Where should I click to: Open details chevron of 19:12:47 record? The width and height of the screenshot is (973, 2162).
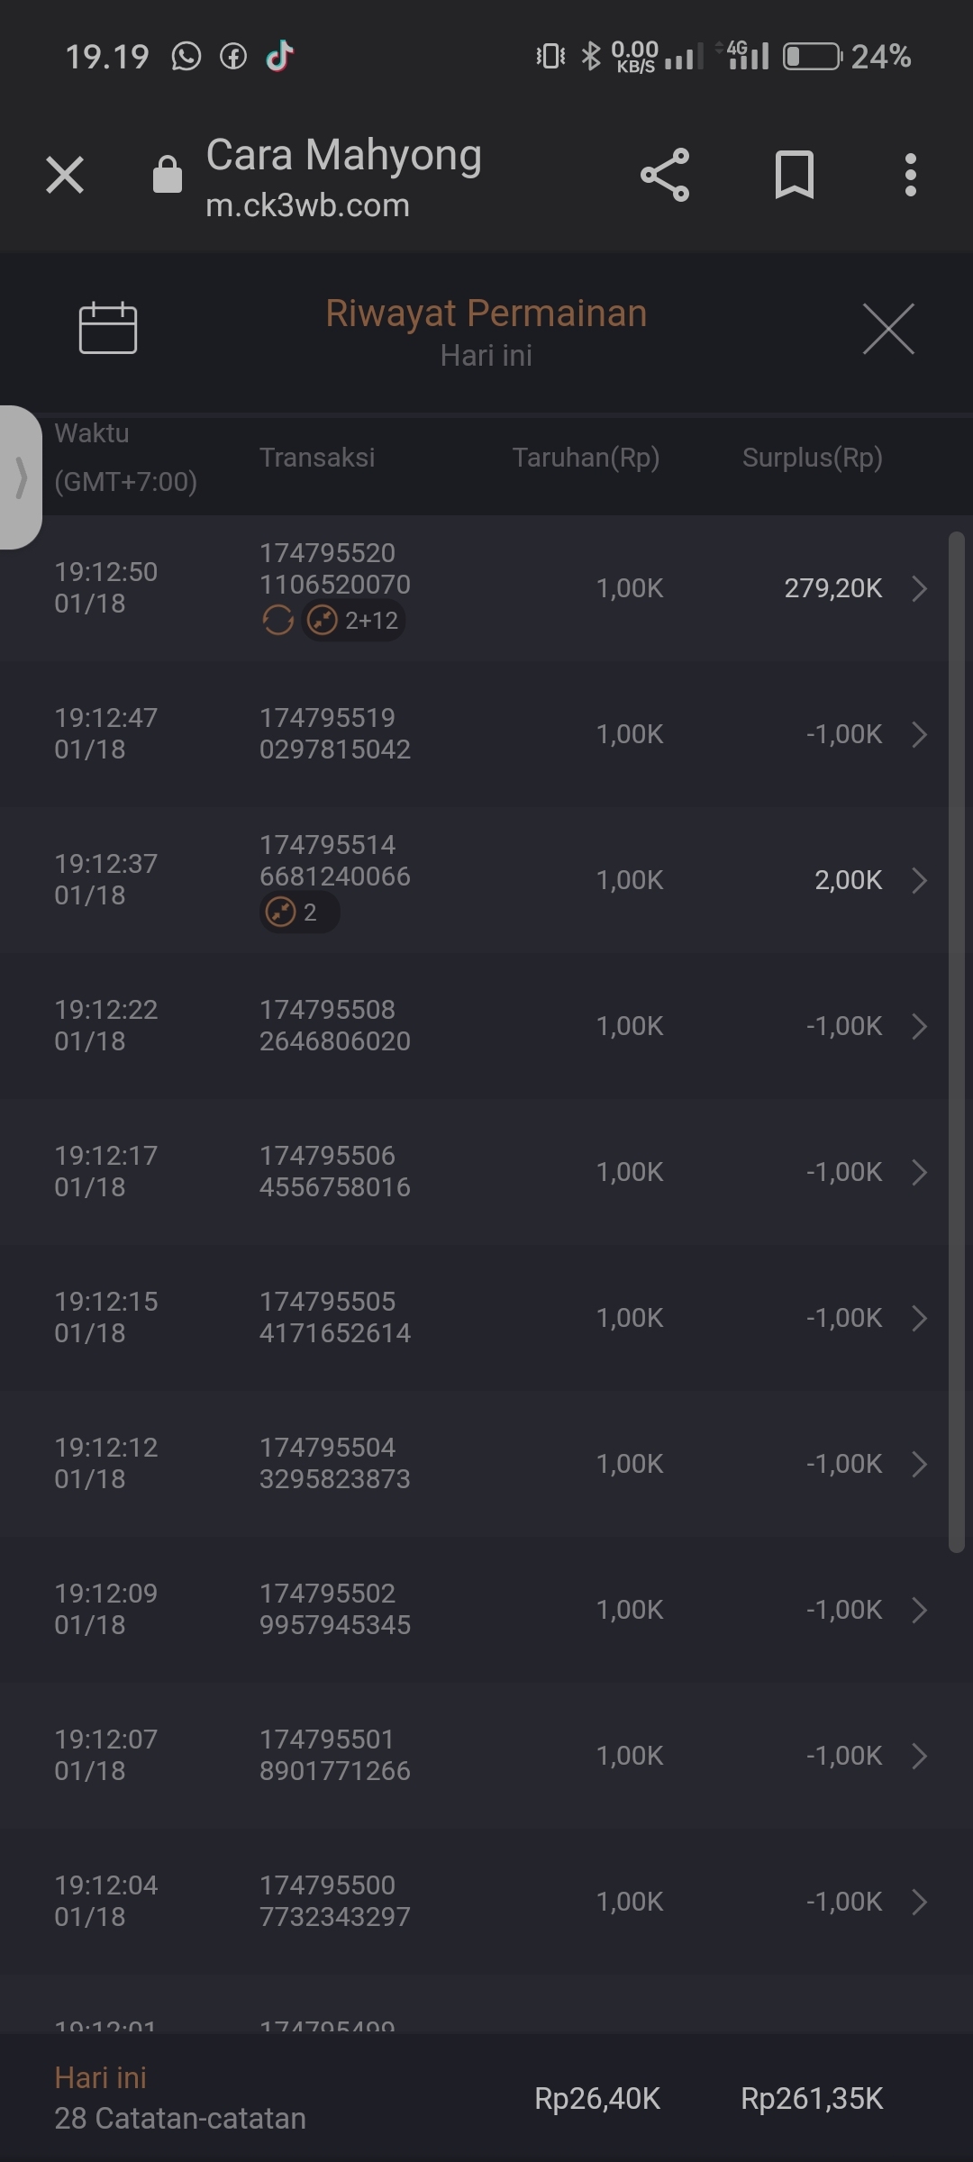coord(919,734)
